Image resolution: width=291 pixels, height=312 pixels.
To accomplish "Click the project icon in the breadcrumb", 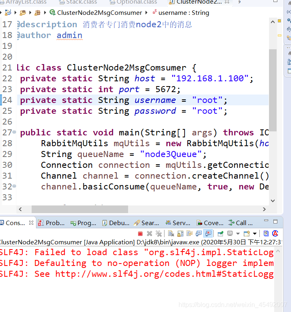I will (x=8, y=12).
